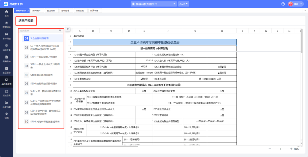The image size is (308, 157).
Task: Select 纳税申报表 in the left sidebar
Action: tap(7, 82)
